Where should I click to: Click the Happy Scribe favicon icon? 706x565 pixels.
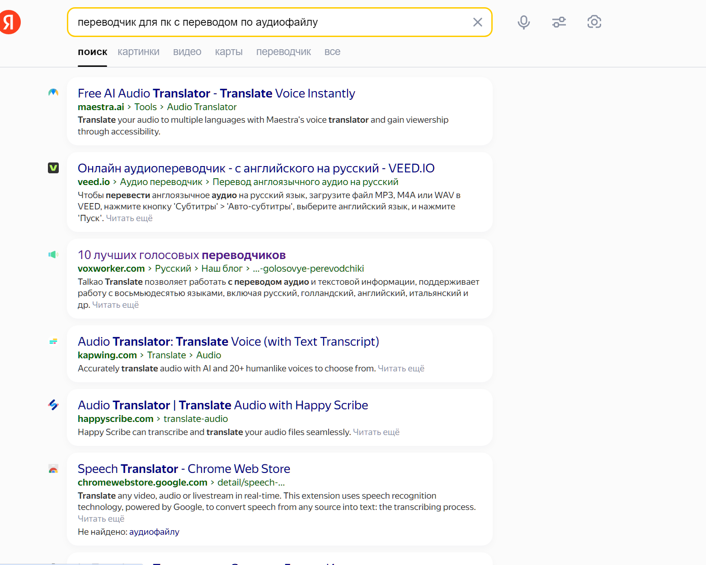tap(53, 405)
